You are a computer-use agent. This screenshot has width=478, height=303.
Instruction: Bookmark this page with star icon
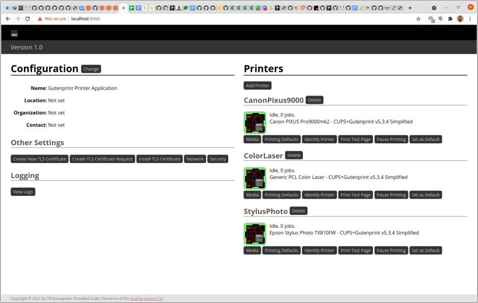[x=418, y=19]
